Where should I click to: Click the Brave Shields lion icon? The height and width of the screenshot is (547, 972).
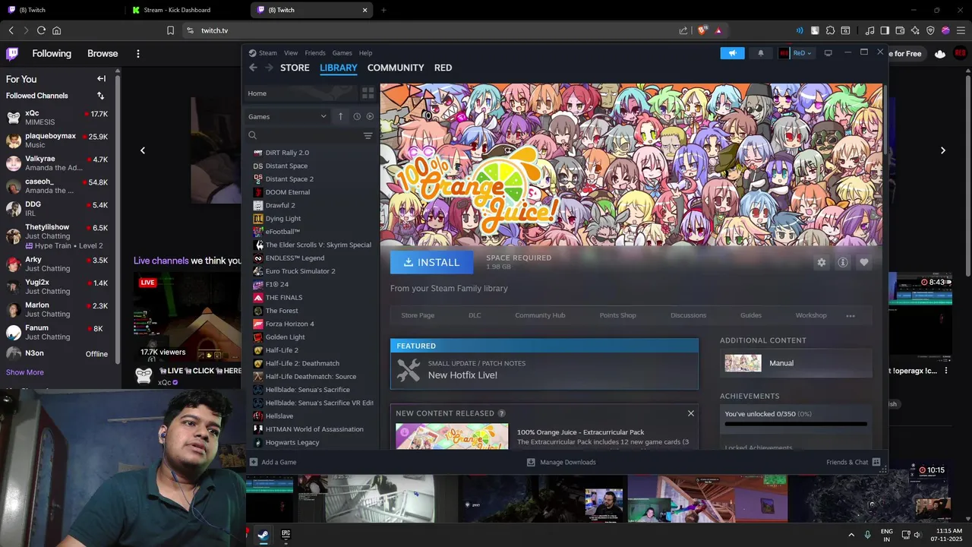(702, 30)
